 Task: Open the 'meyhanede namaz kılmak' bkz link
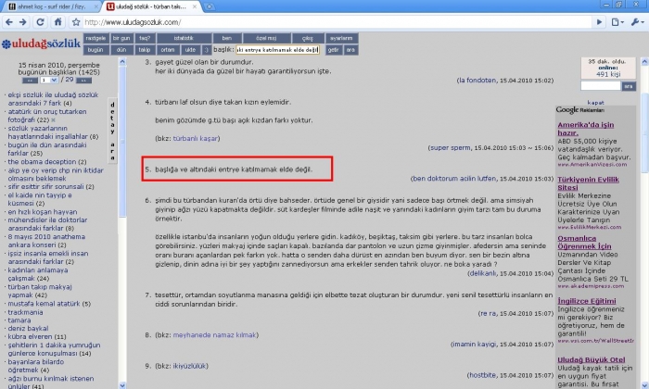tap(214, 335)
